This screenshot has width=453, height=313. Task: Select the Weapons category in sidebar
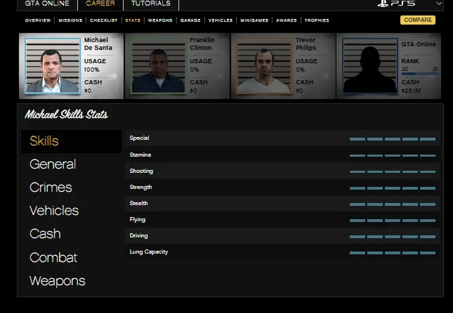pos(57,281)
